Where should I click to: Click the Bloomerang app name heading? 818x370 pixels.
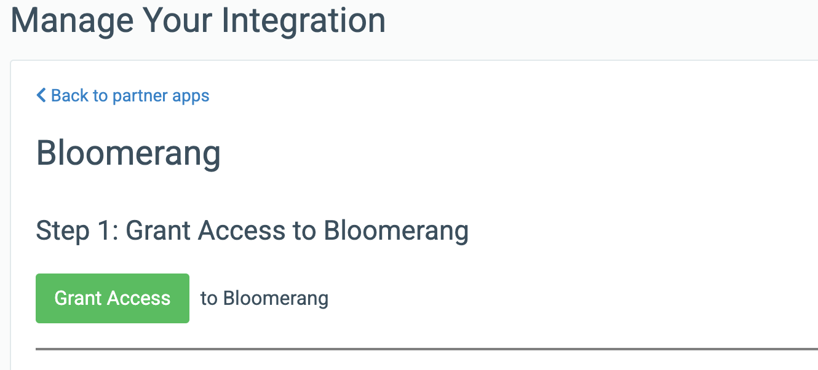pyautogui.click(x=129, y=152)
